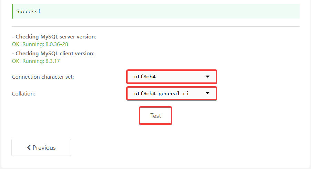Click the word Previous inside the back button
The width and height of the screenshot is (311, 169).
[x=44, y=148]
